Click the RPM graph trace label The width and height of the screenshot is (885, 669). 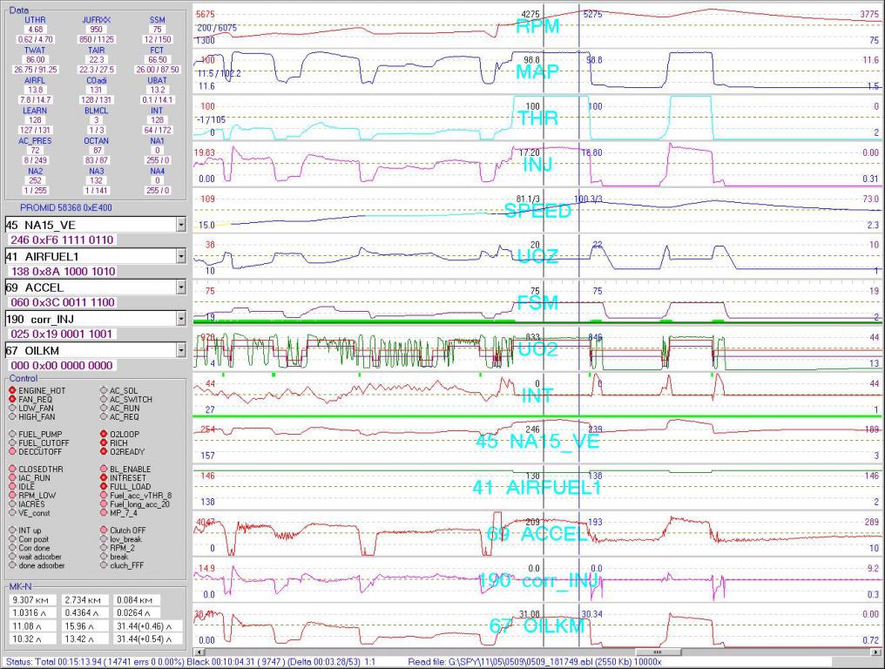pyautogui.click(x=537, y=27)
